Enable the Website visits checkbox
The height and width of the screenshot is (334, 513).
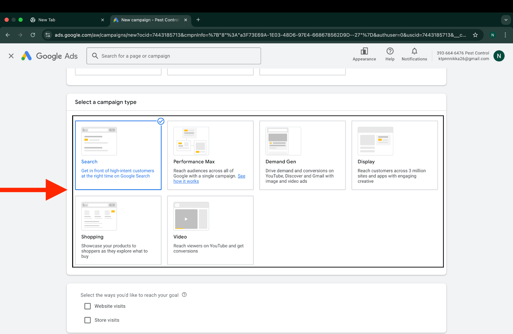coord(88,306)
